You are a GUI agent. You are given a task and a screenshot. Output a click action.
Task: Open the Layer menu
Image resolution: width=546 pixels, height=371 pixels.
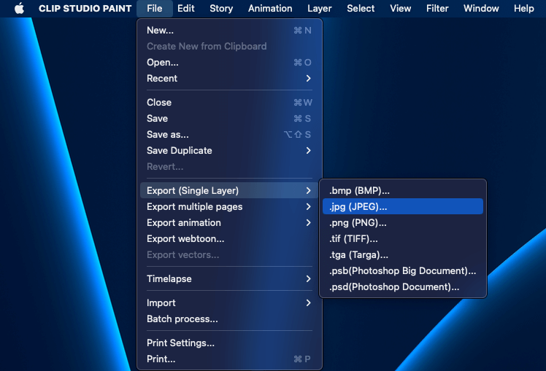pyautogui.click(x=320, y=8)
